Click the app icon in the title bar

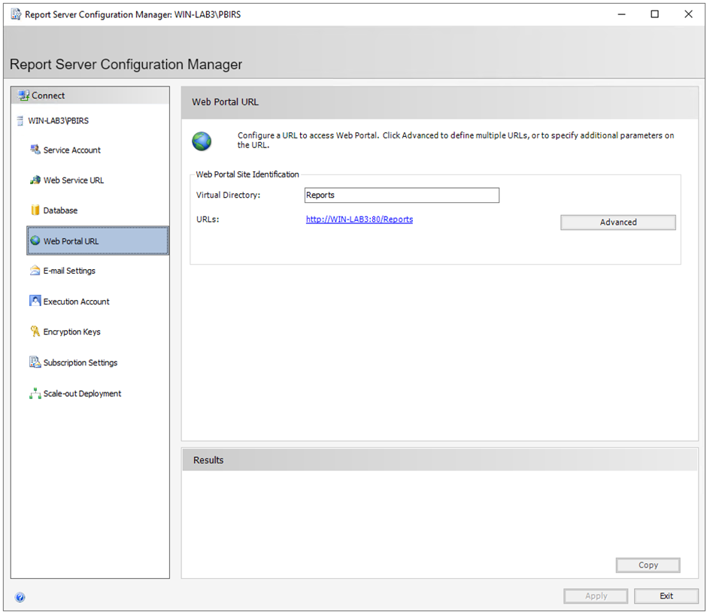pyautogui.click(x=16, y=14)
